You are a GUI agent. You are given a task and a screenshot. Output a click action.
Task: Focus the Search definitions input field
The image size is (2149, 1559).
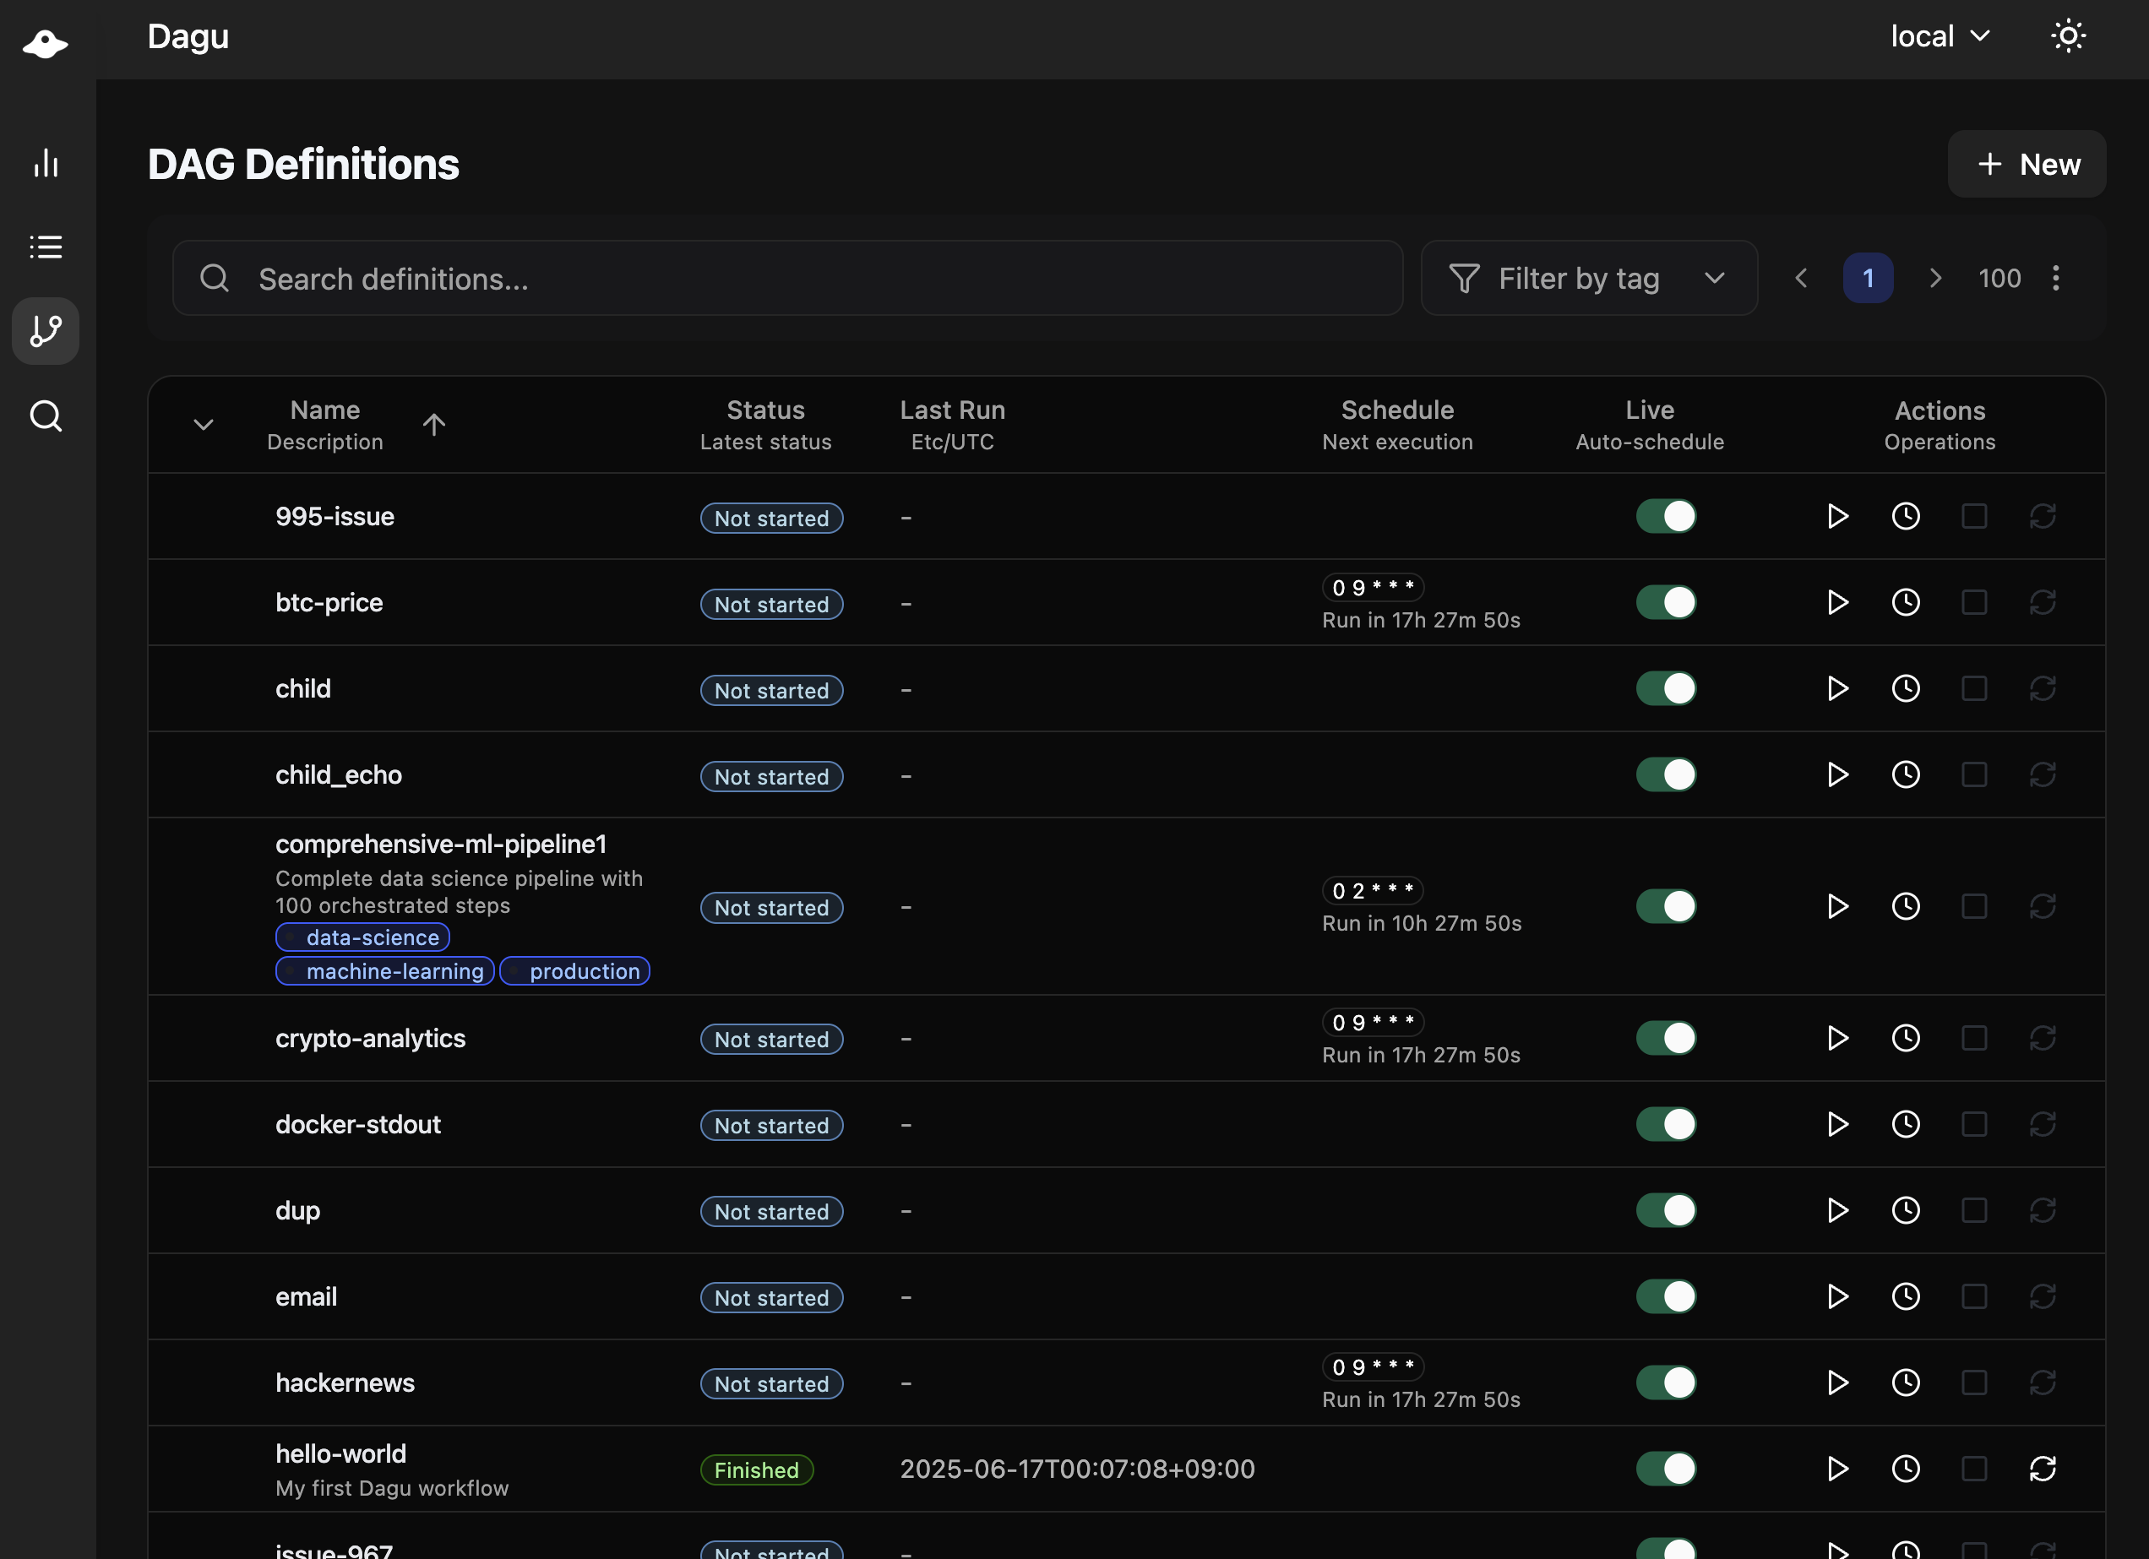click(786, 279)
